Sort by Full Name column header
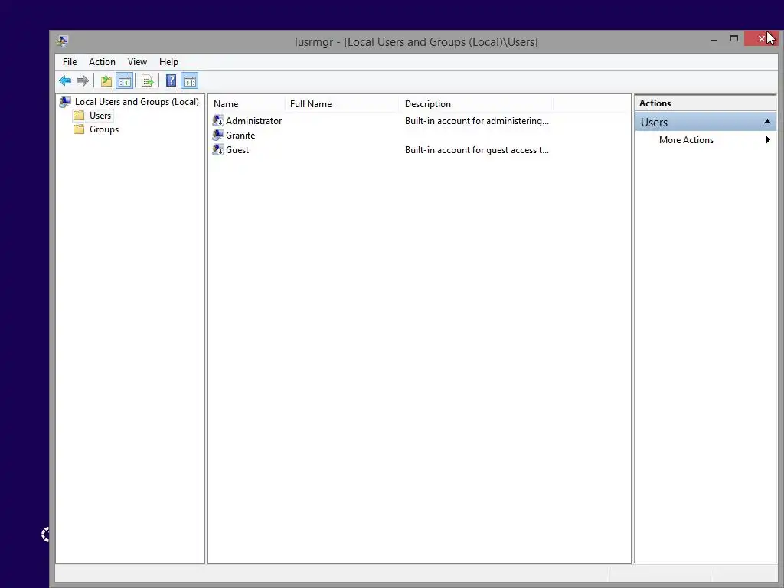 coord(342,104)
